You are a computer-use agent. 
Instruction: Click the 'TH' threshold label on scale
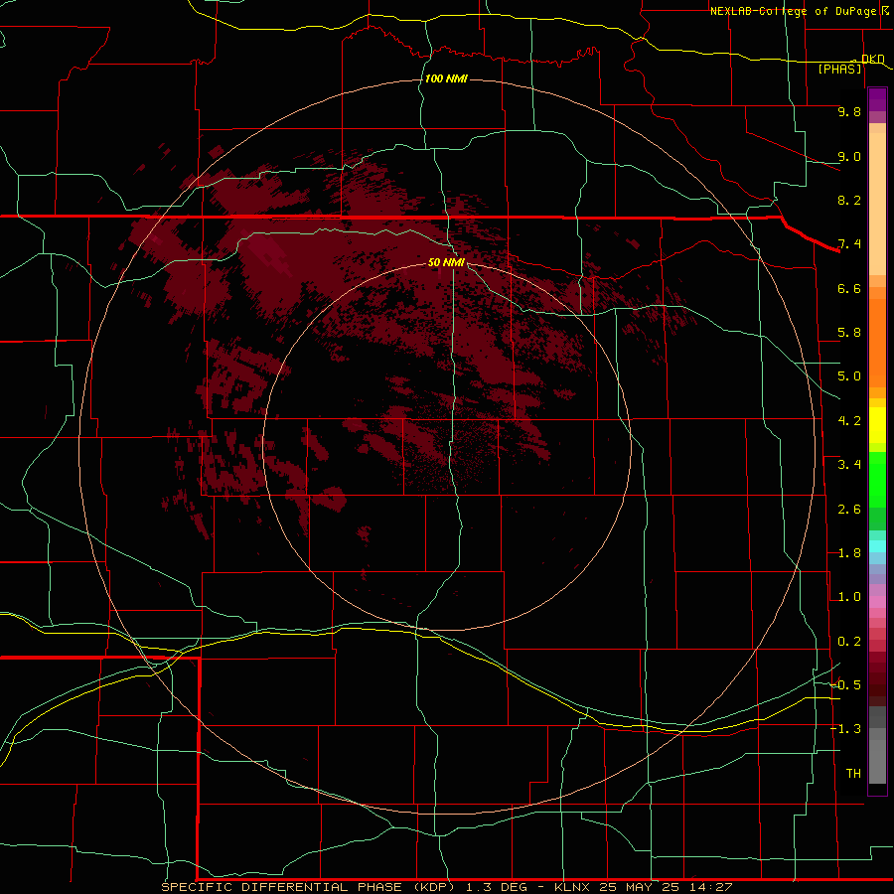tap(853, 774)
